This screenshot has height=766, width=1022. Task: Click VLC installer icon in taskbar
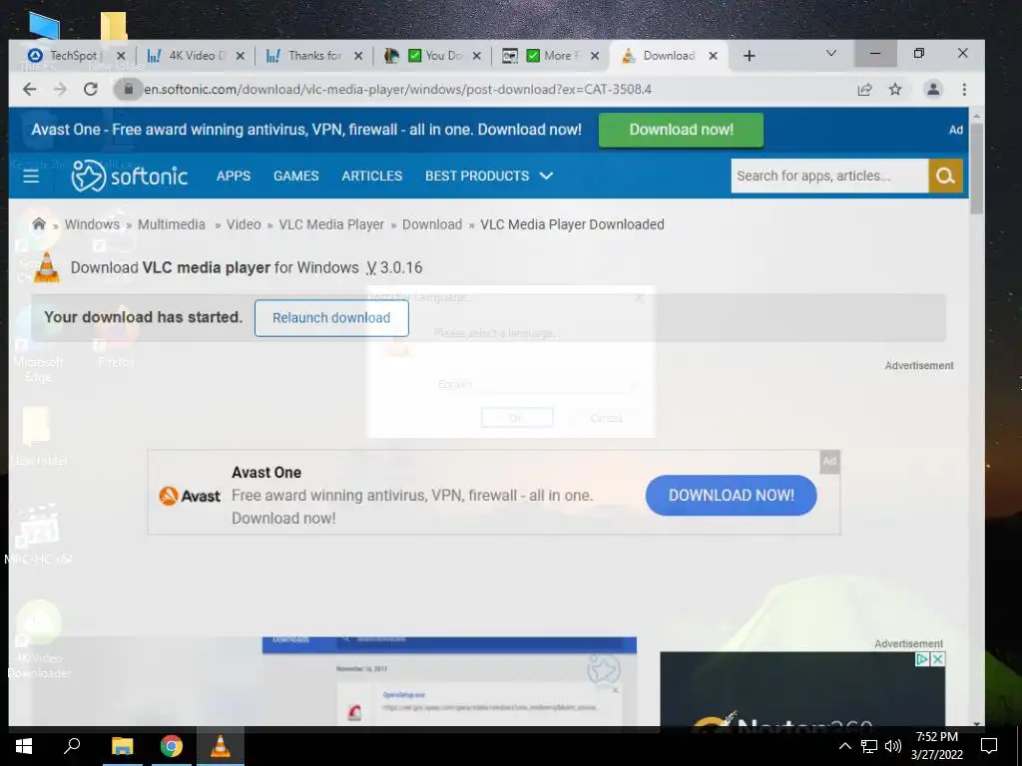(221, 746)
